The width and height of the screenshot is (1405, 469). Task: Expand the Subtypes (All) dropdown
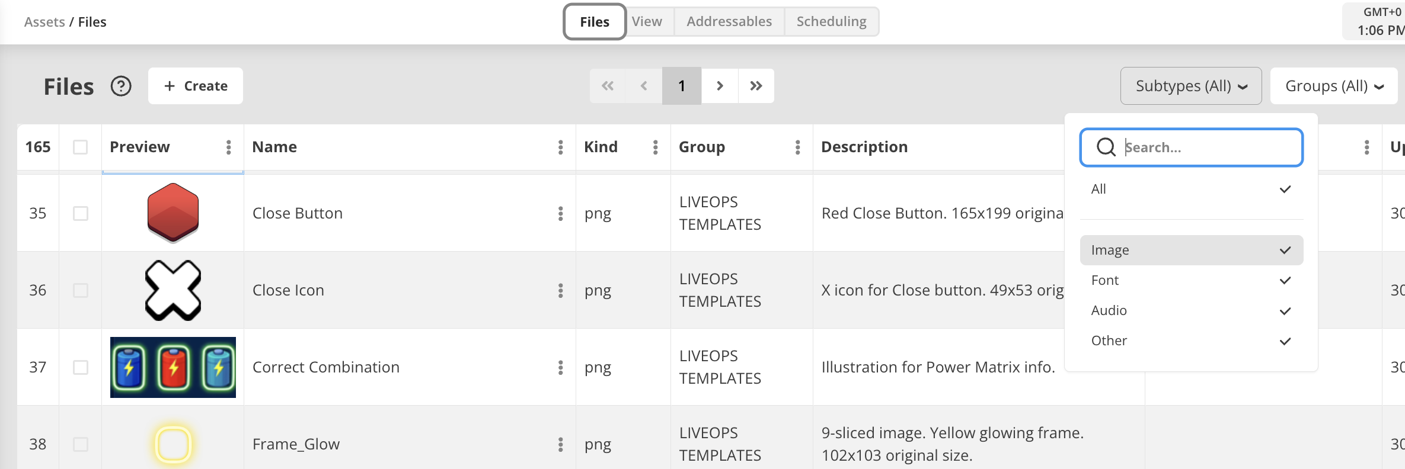pyautogui.click(x=1190, y=86)
